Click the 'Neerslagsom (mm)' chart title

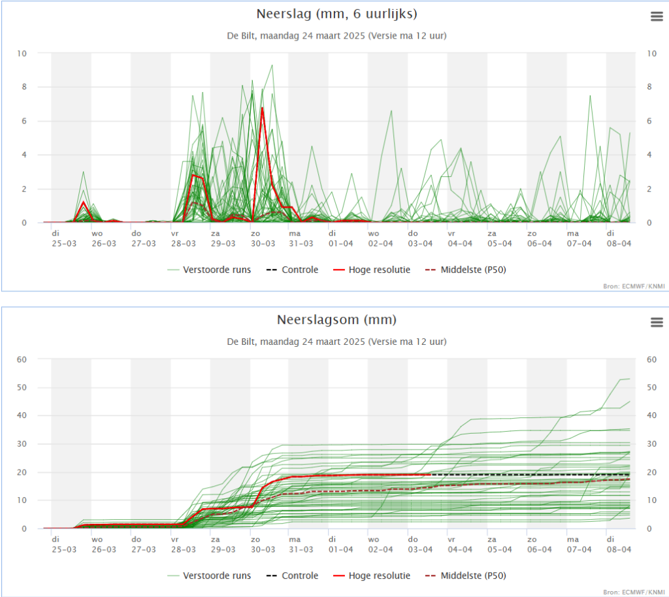click(x=336, y=320)
